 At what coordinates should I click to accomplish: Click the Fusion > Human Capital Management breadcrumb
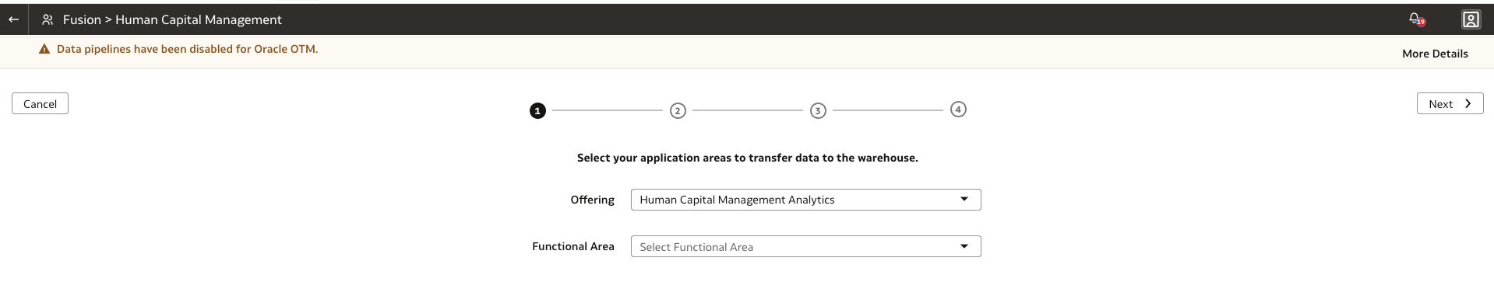172,20
